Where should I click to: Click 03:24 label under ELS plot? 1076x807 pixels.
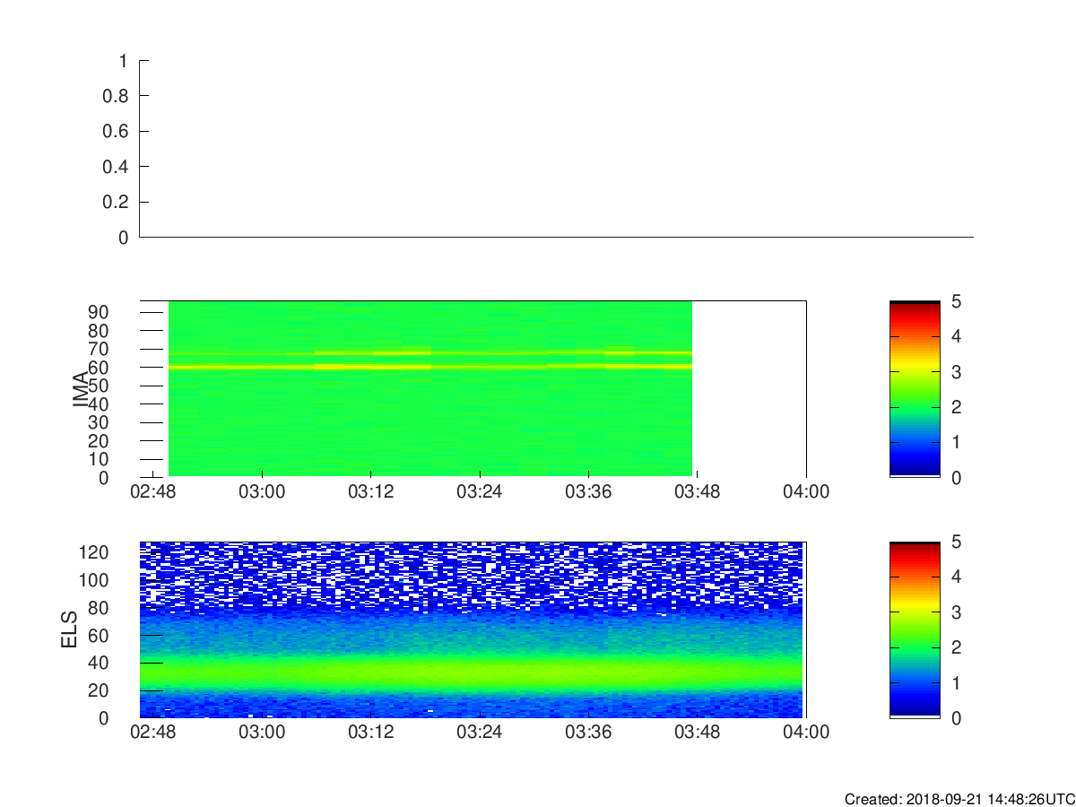(480, 732)
